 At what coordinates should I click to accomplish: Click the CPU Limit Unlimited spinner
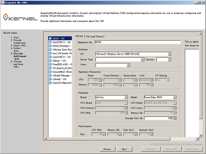(146, 80)
